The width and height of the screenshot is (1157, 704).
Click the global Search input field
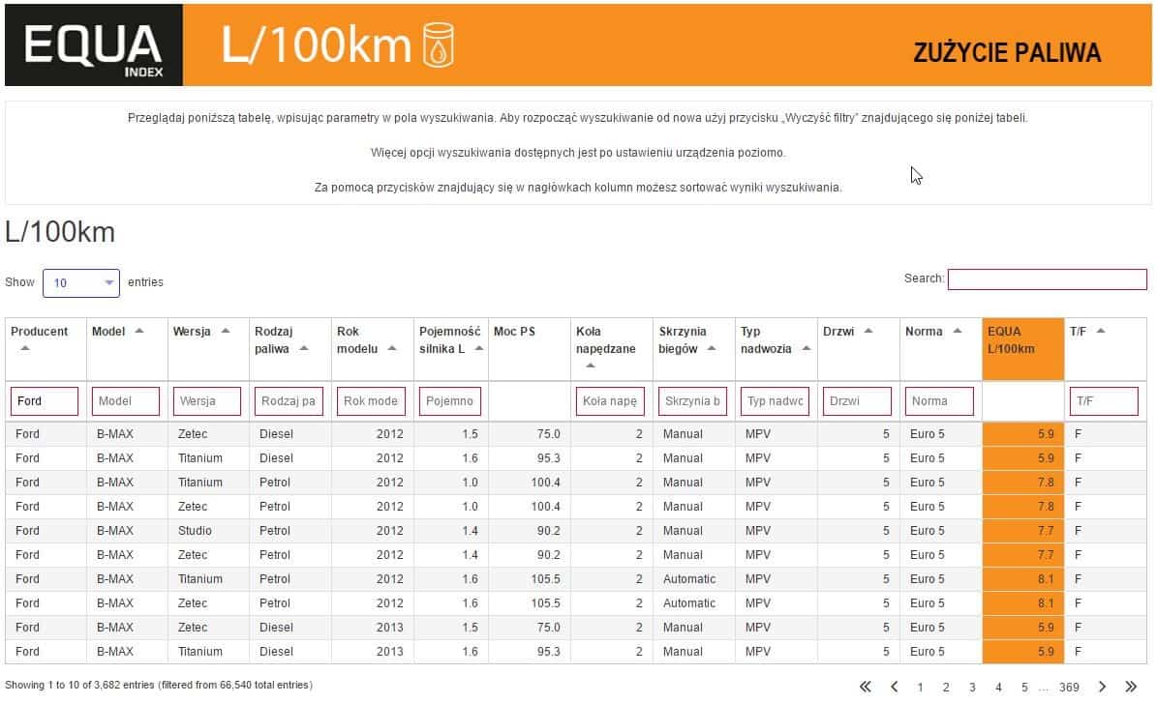pyautogui.click(x=1047, y=279)
